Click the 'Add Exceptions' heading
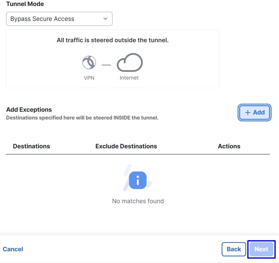This screenshot has width=279, height=263. 29,109
